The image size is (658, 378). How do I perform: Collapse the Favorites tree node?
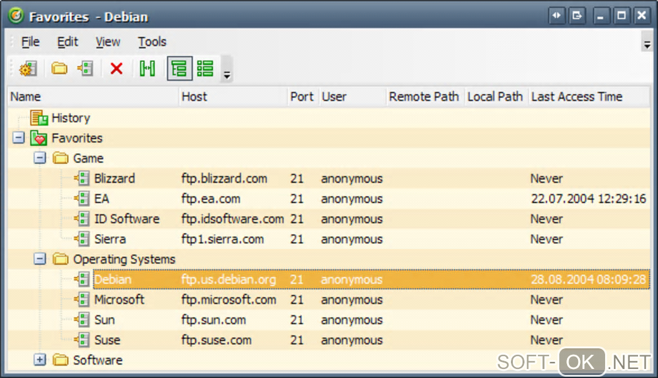(x=19, y=138)
